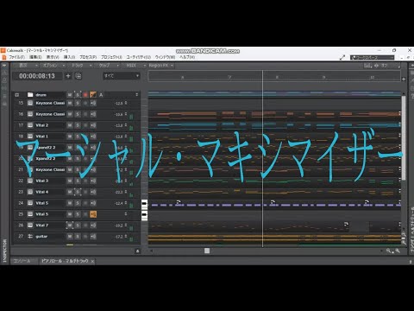
Task: Click the zoom out magnifier icon
Action: tap(389, 251)
